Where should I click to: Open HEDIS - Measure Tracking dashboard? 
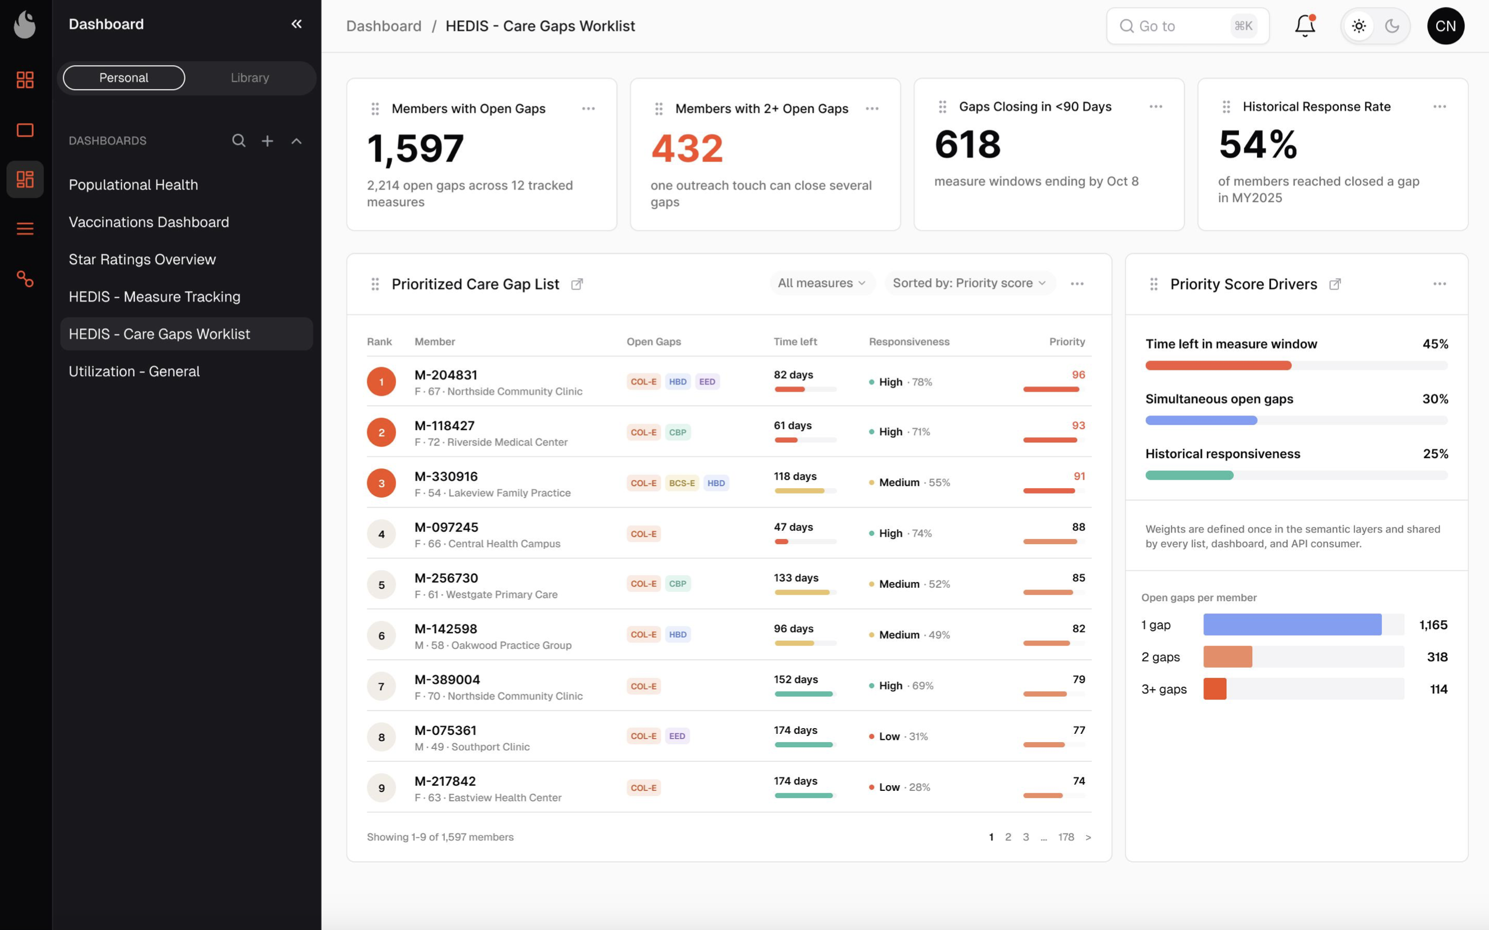(187, 296)
